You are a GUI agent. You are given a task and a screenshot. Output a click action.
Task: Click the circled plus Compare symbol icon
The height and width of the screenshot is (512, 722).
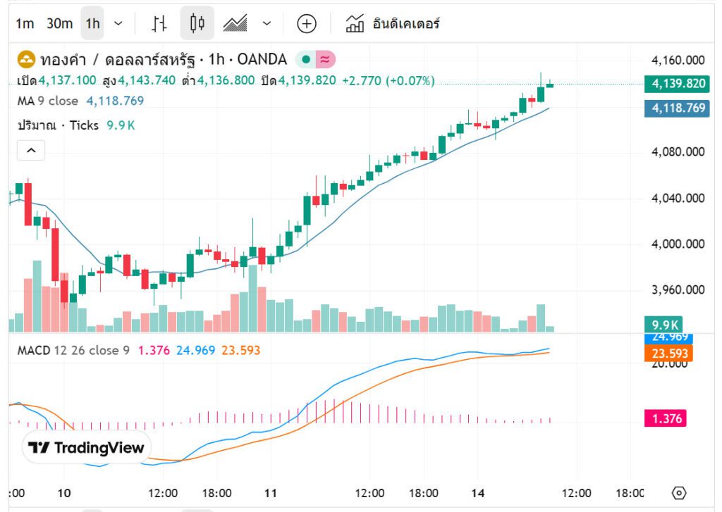[306, 24]
